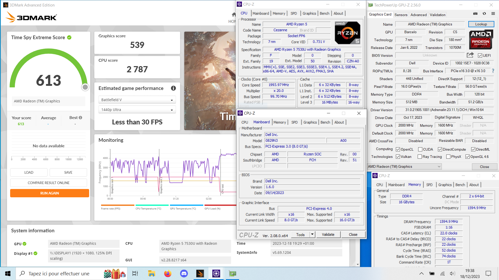Click the info icon beside Estimated game performance
Viewport: 499px width, 280px height.
173,88
